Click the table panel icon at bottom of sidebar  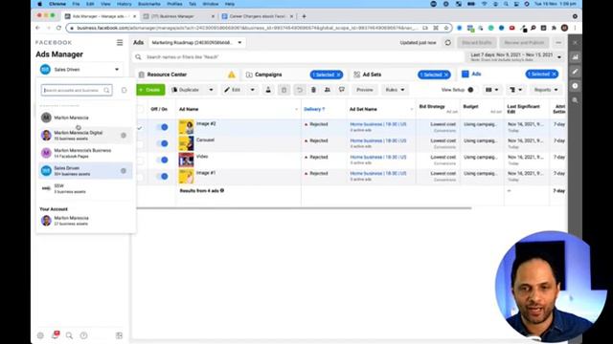pyautogui.click(x=119, y=335)
